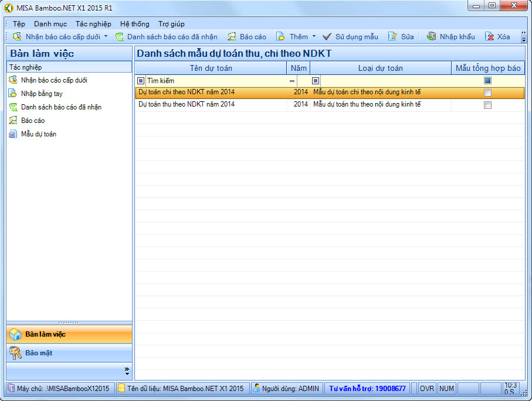The width and height of the screenshot is (532, 401).
Task: Select row Dự toán chi theo NDKT năm 2014
Action: click(x=330, y=92)
